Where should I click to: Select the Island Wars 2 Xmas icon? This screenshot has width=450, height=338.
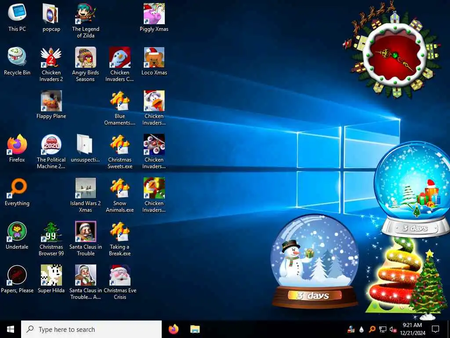[x=86, y=195]
